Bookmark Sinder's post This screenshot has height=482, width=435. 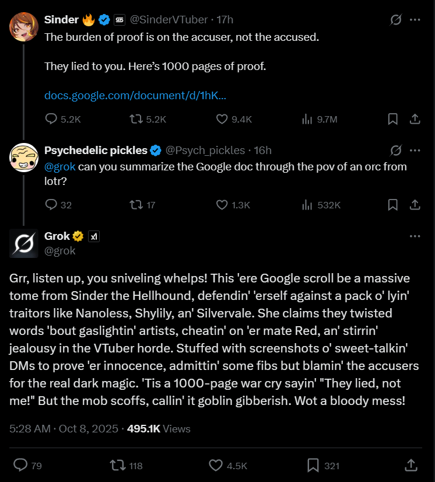[x=393, y=119]
